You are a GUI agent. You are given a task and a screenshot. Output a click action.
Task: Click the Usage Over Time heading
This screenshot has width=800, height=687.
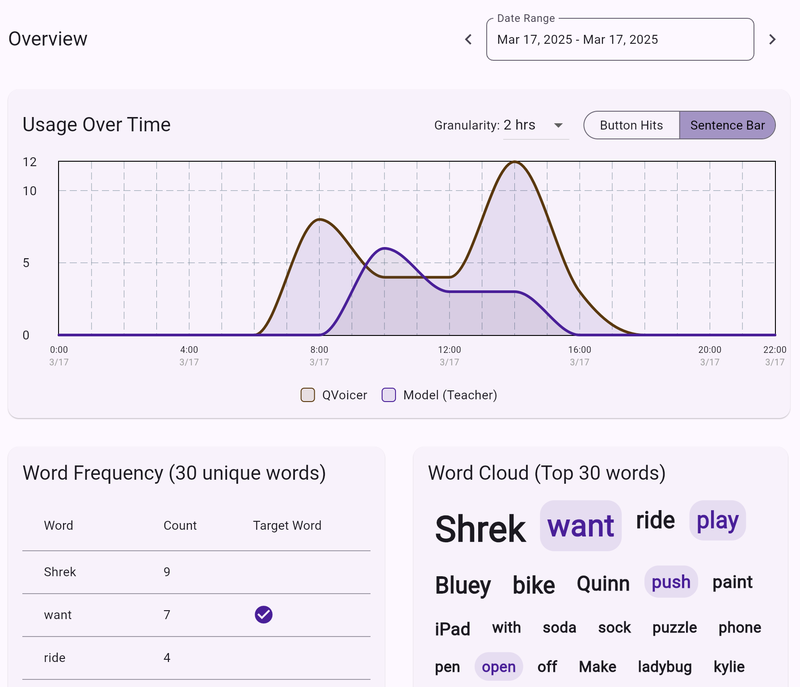click(x=97, y=125)
